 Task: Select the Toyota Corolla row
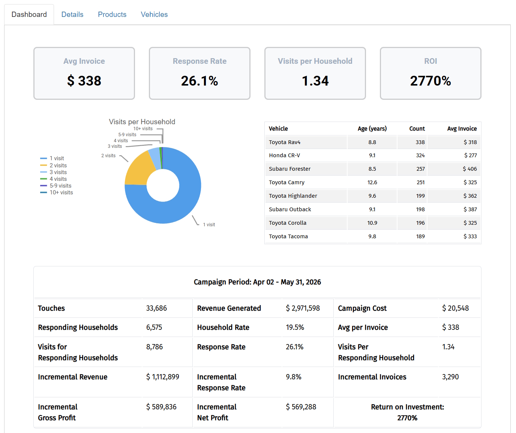(373, 223)
